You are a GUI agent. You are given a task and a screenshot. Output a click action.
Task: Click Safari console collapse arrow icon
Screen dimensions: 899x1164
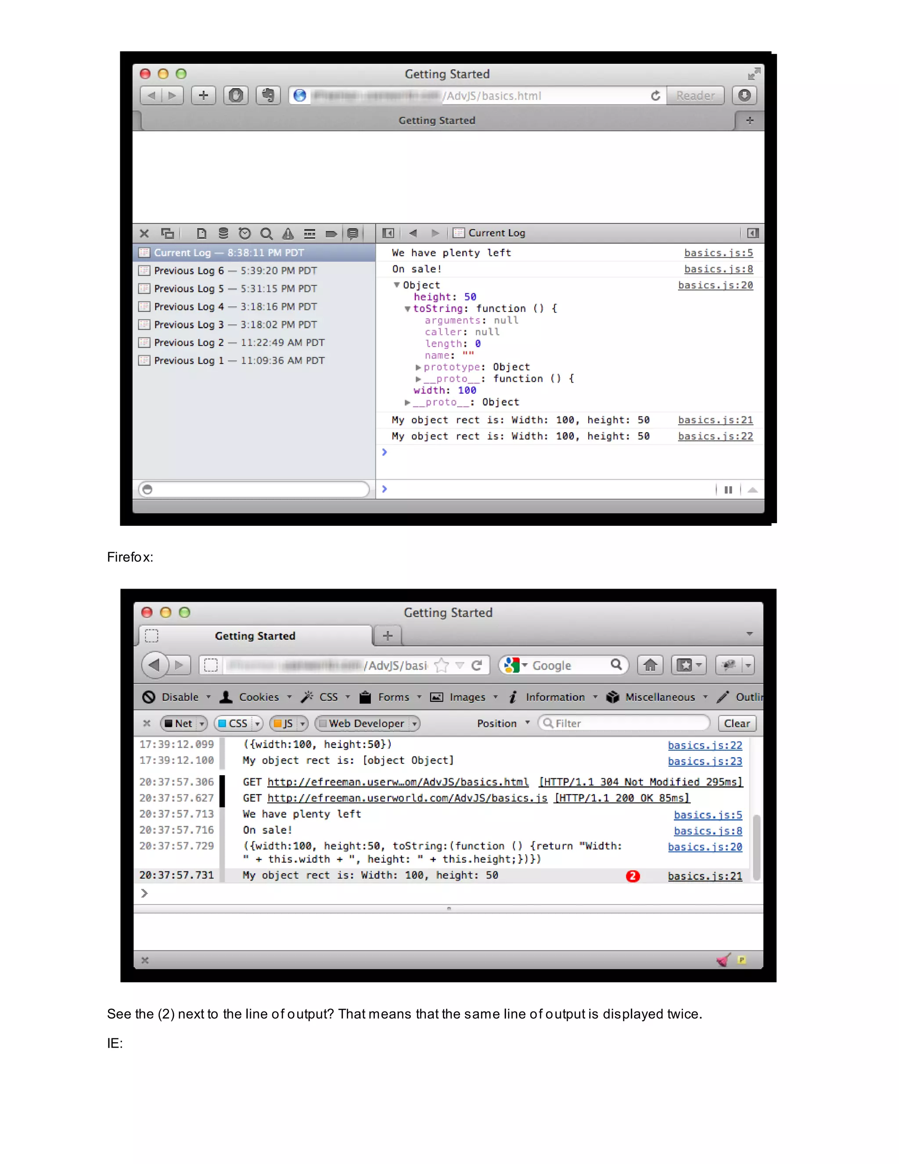tap(752, 490)
